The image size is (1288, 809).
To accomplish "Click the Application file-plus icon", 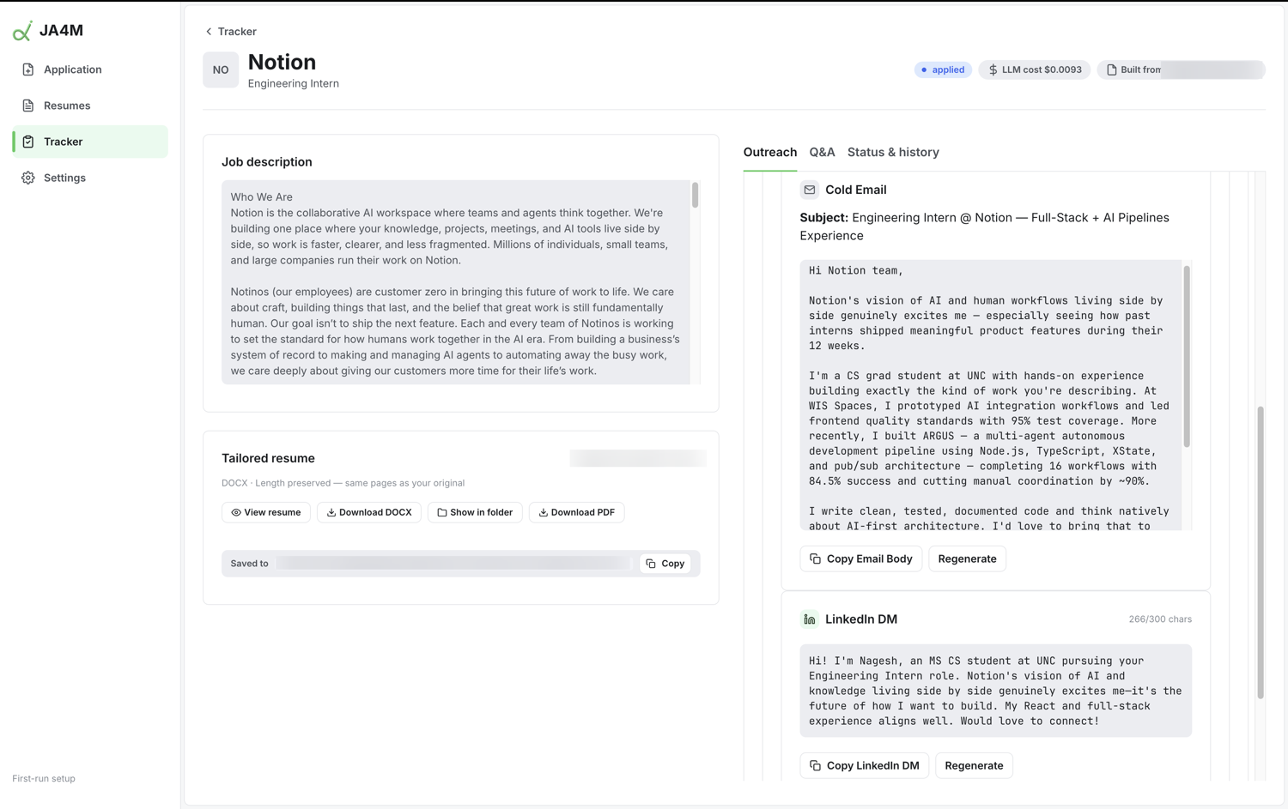I will [28, 69].
